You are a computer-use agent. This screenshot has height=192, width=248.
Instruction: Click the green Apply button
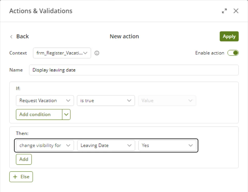pos(229,36)
